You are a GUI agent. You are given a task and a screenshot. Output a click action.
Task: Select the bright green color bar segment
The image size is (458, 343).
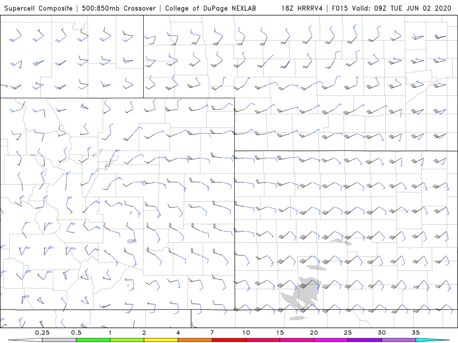pyautogui.click(x=93, y=340)
